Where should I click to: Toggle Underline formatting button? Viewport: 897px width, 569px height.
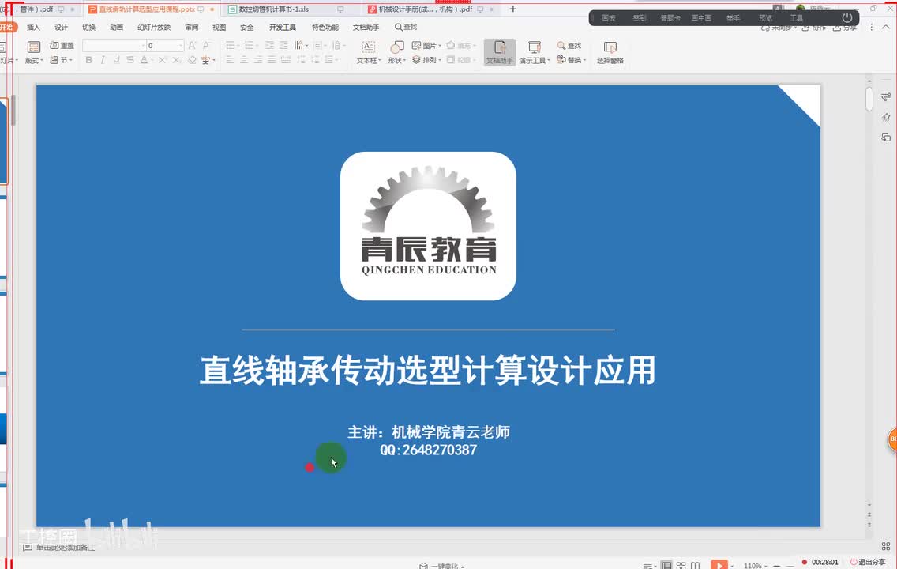tap(117, 59)
